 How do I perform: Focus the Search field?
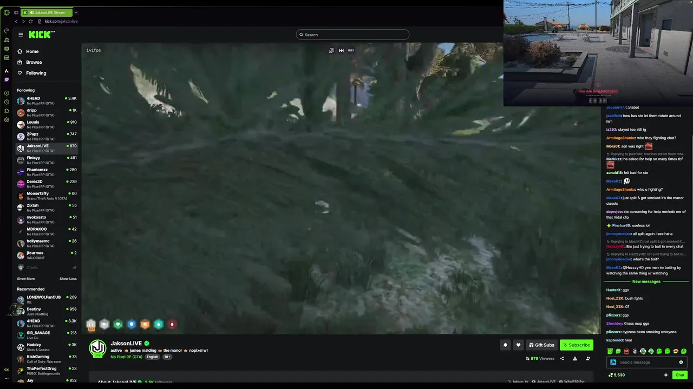click(352, 35)
